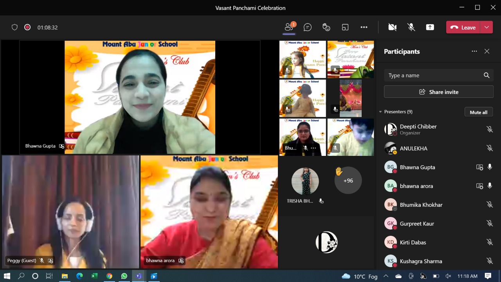Click the recording indicator icon
501x282 pixels.
(27, 27)
